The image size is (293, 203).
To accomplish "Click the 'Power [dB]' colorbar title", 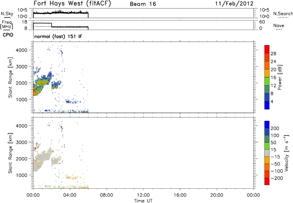I will point(279,77).
